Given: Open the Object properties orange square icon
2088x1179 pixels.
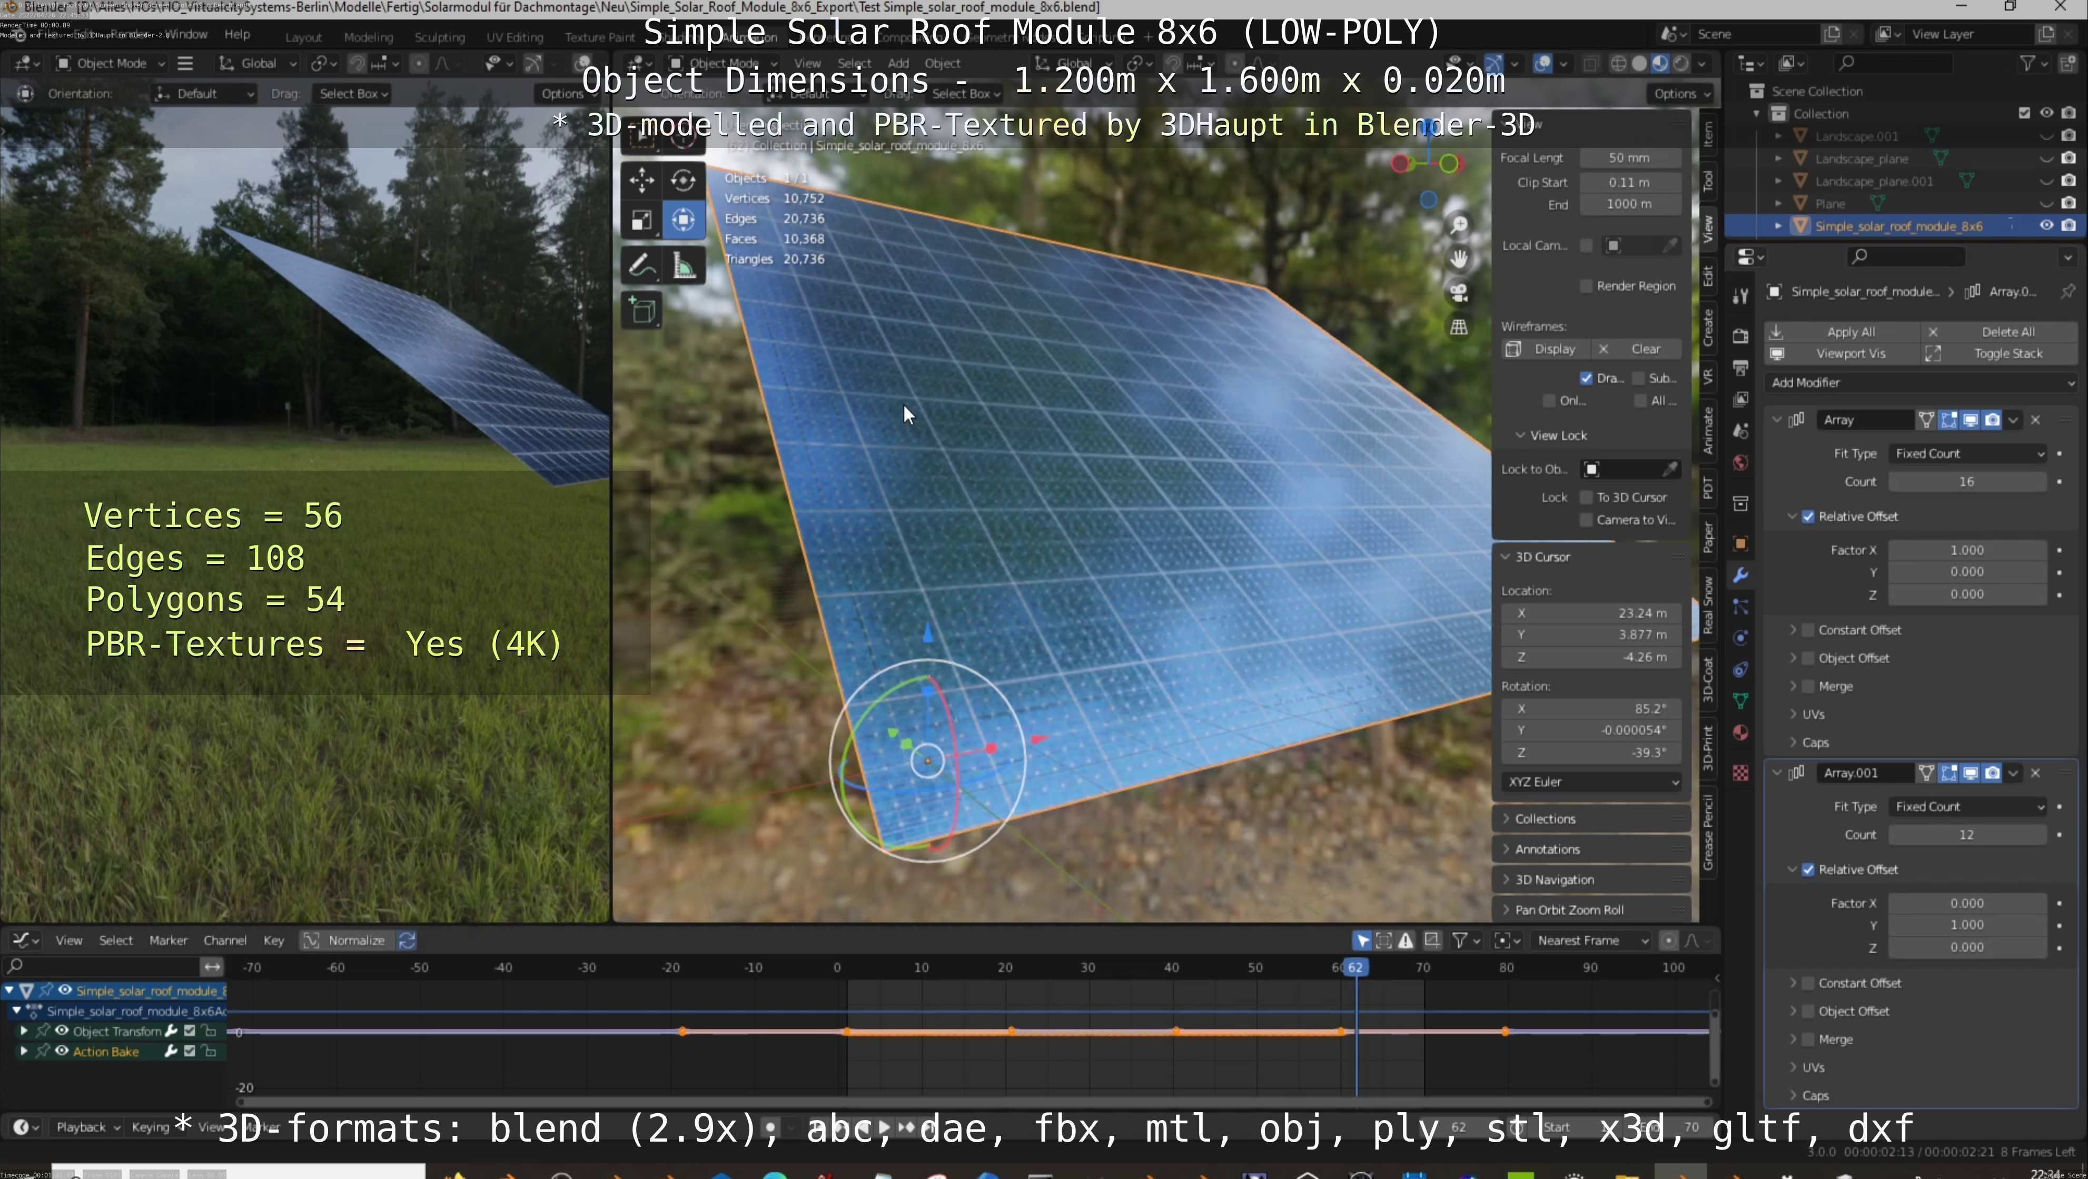Looking at the screenshot, I should pos(1740,544).
